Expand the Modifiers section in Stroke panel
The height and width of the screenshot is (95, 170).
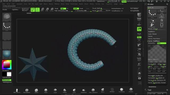tap(151, 32)
